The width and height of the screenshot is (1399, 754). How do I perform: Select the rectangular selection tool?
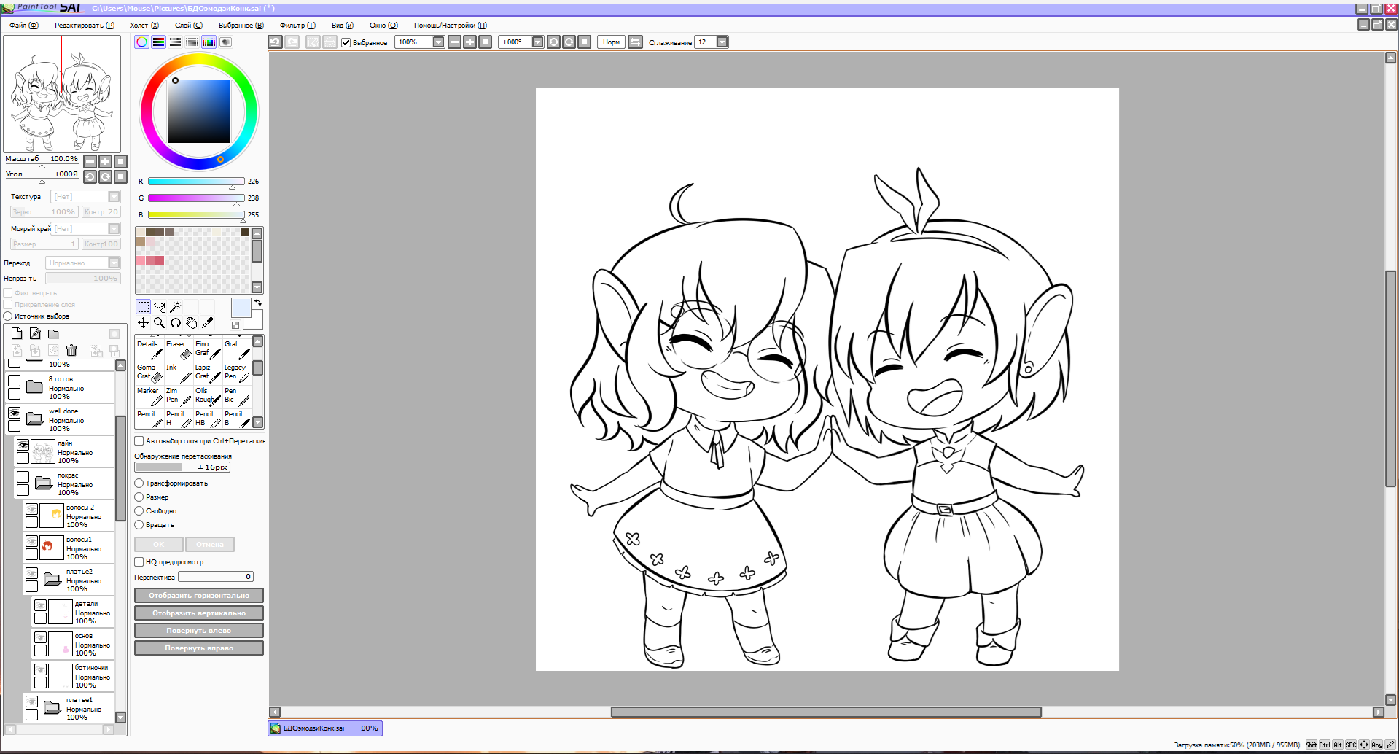pos(144,307)
